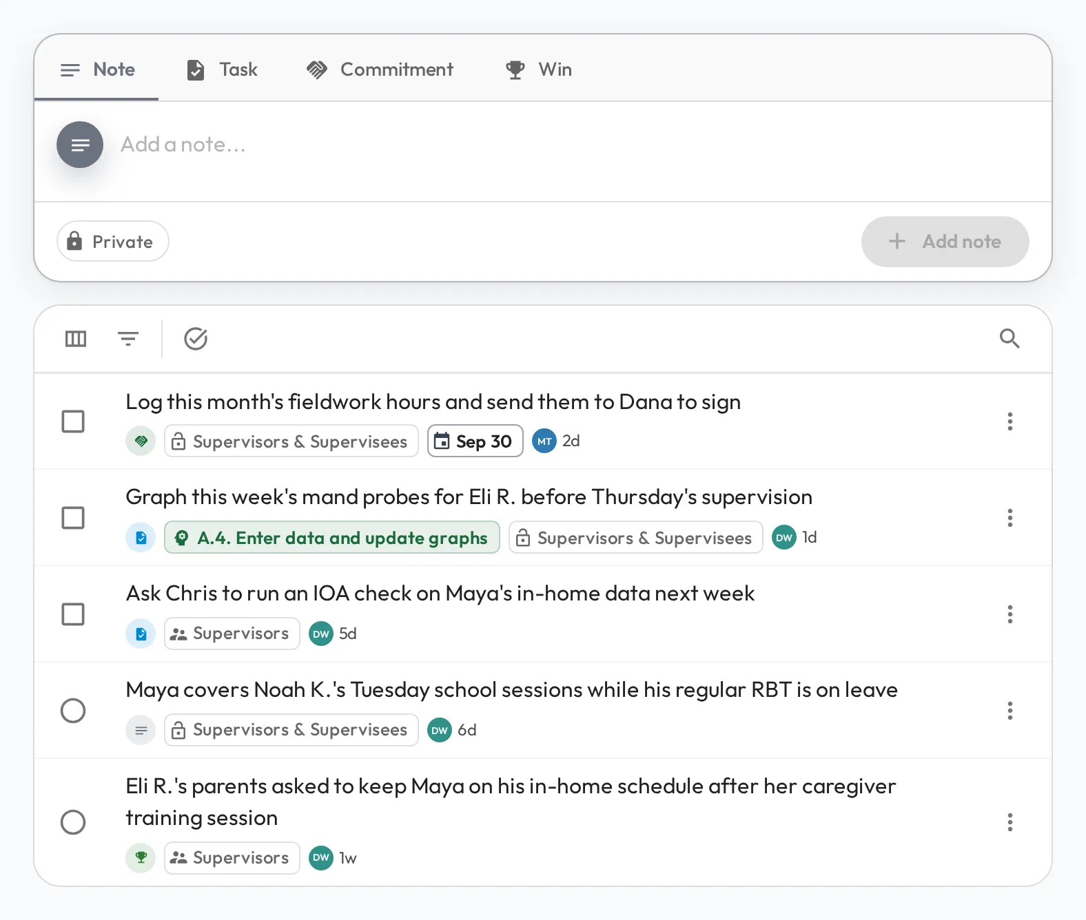This screenshot has height=920, width=1086.
Task: Open more options for Ask Chris row
Action: point(1010,614)
